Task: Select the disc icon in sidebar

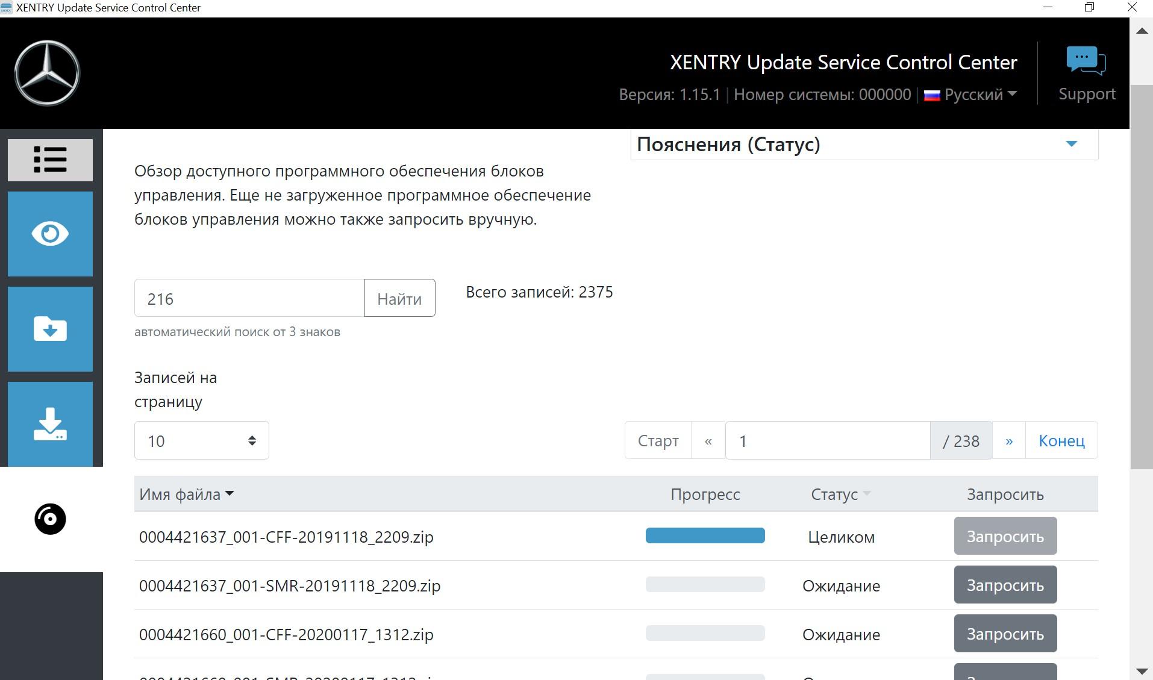Action: click(50, 519)
